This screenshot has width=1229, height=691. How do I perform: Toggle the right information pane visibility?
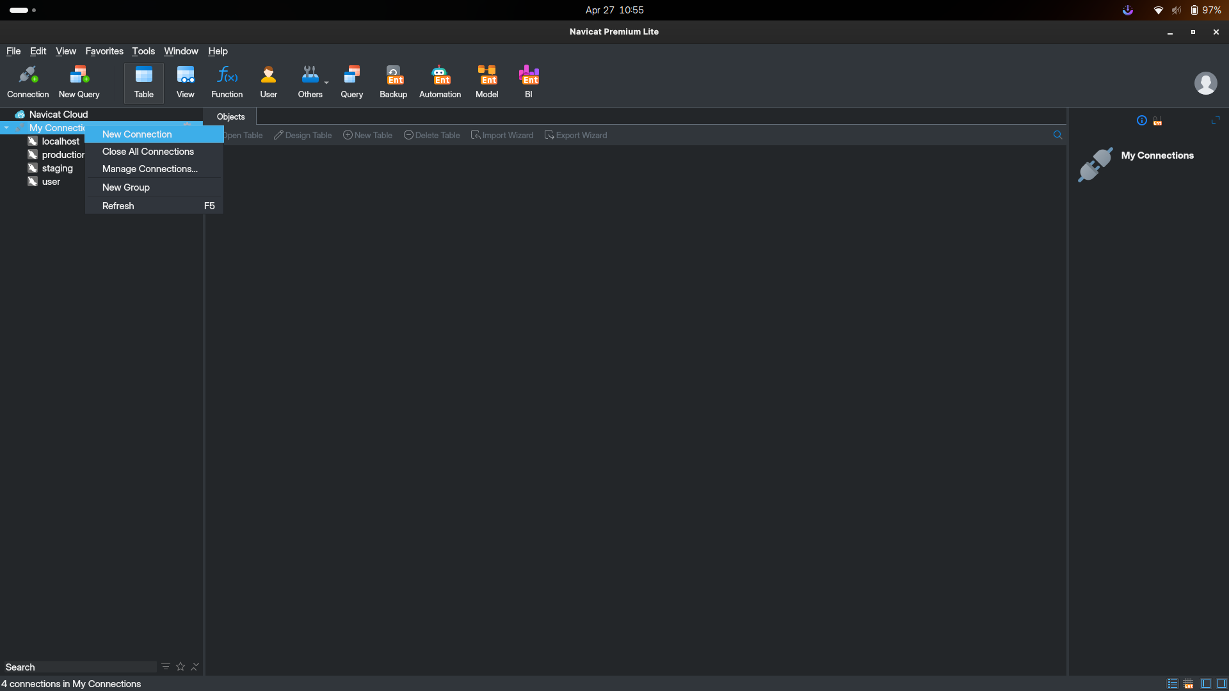(x=1221, y=683)
